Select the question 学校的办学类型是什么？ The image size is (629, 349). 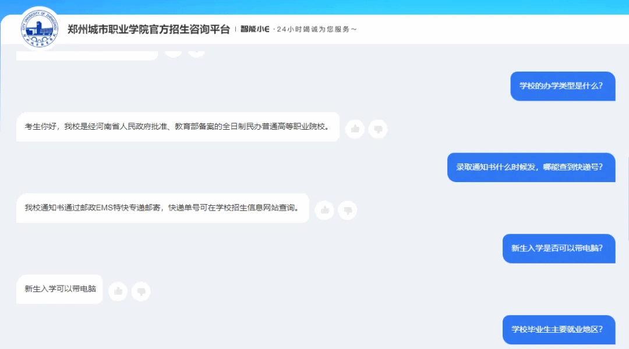pyautogui.click(x=562, y=86)
